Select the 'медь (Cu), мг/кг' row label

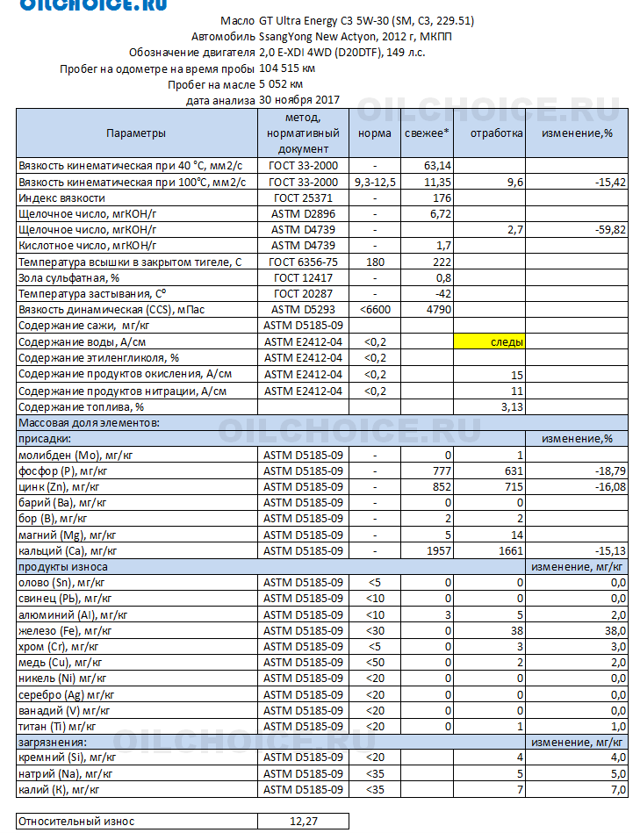click(60, 663)
